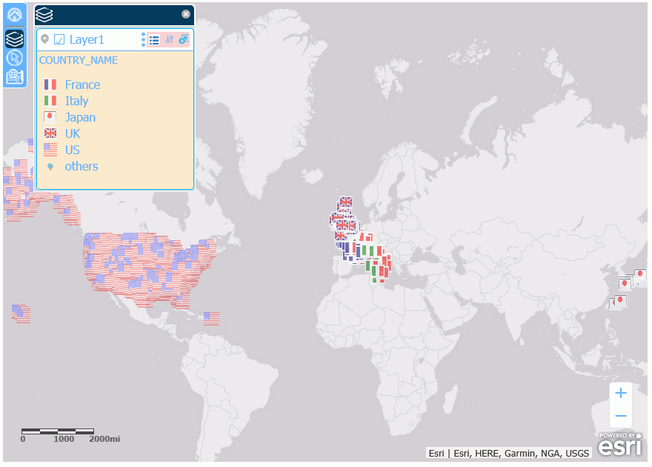Zoom in with the plus button
The height and width of the screenshot is (467, 652).
[620, 393]
